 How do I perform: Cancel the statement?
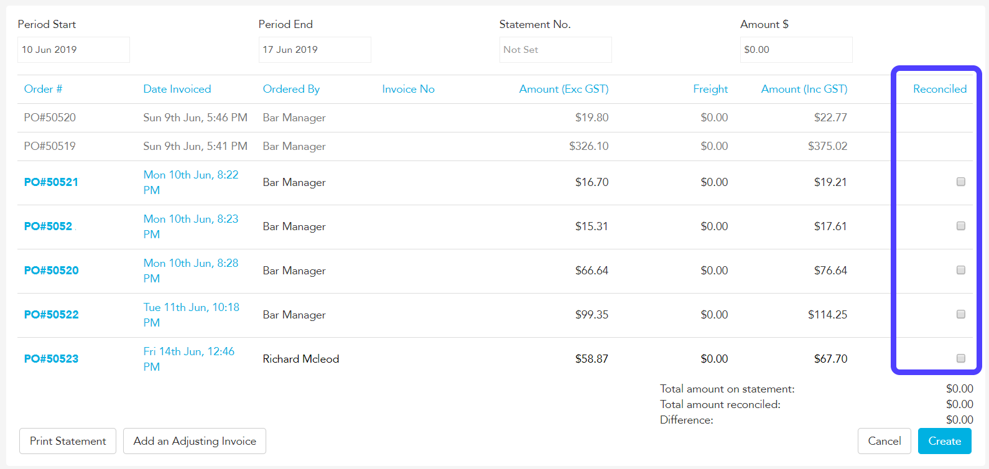(884, 441)
